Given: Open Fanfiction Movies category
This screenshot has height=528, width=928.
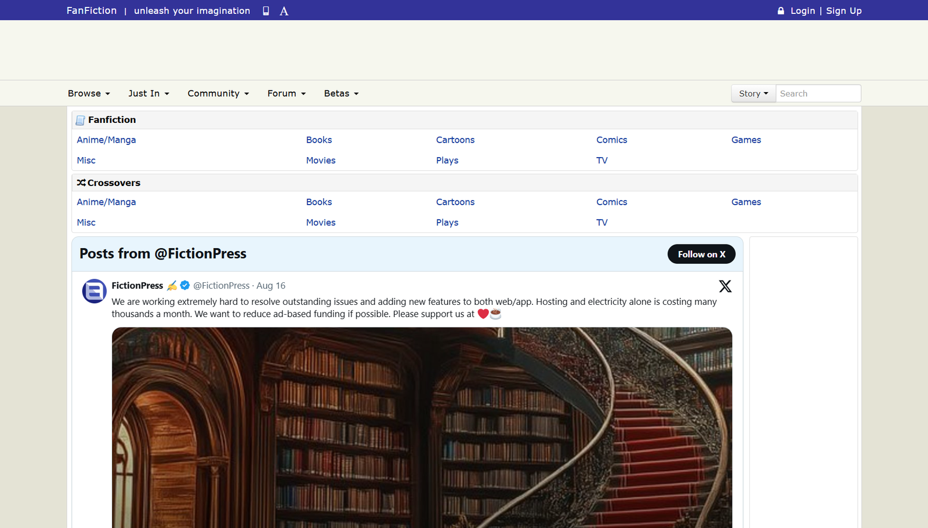Looking at the screenshot, I should (321, 161).
